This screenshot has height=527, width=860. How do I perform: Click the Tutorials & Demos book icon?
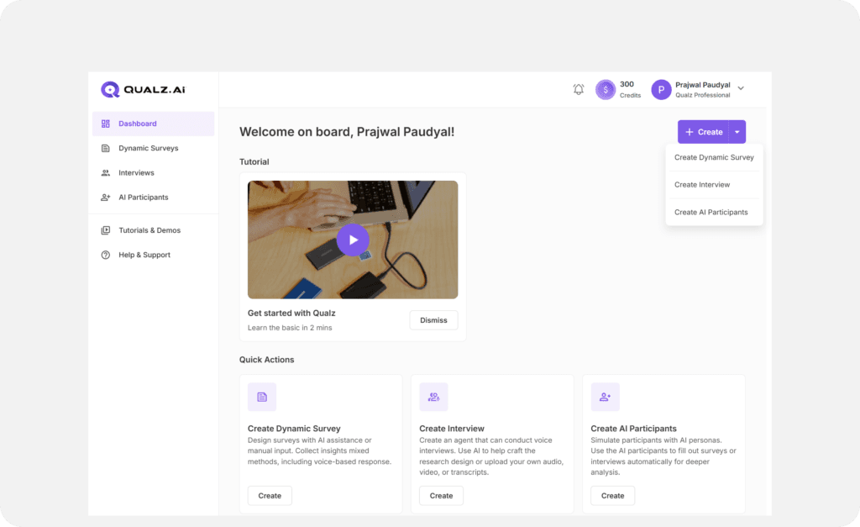tap(103, 230)
